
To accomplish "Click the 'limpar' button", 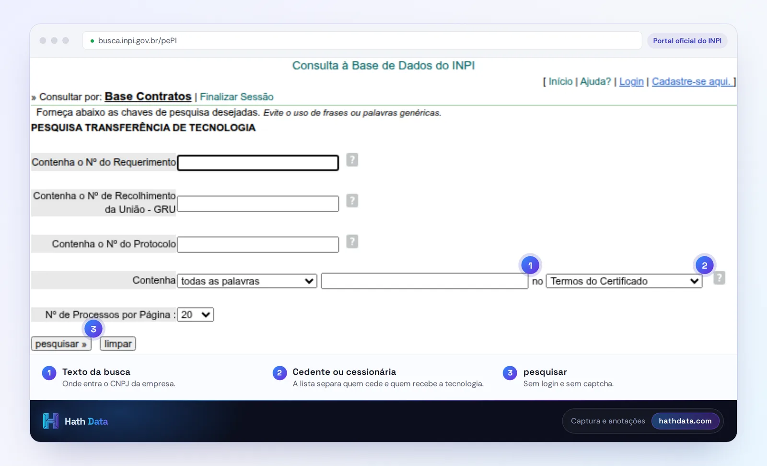I will tap(118, 344).
